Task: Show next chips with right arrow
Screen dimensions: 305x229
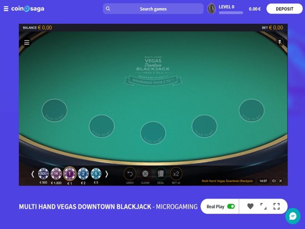Action: (x=106, y=174)
